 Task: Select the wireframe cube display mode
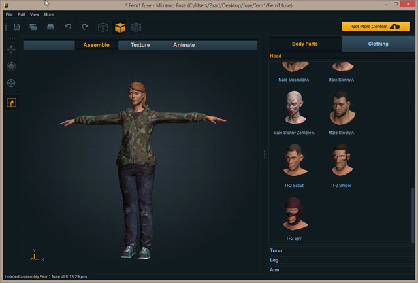pyautogui.click(x=103, y=27)
